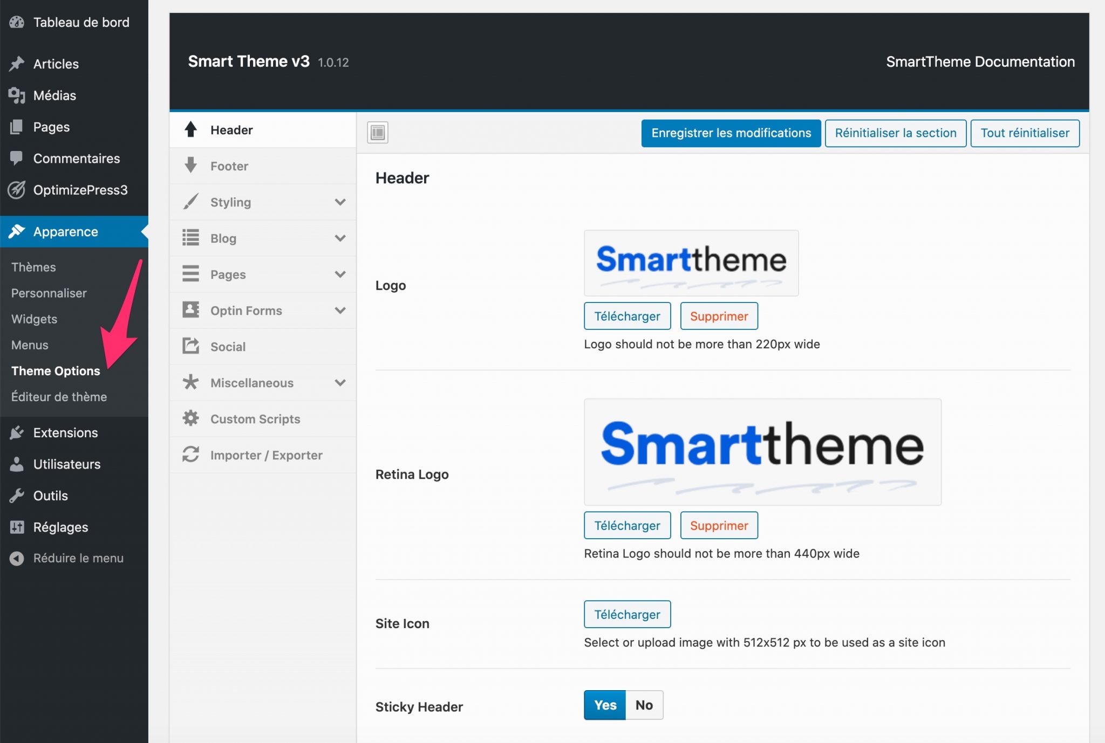Select the Footer section in theme options
This screenshot has width=1105, height=743.
[229, 166]
